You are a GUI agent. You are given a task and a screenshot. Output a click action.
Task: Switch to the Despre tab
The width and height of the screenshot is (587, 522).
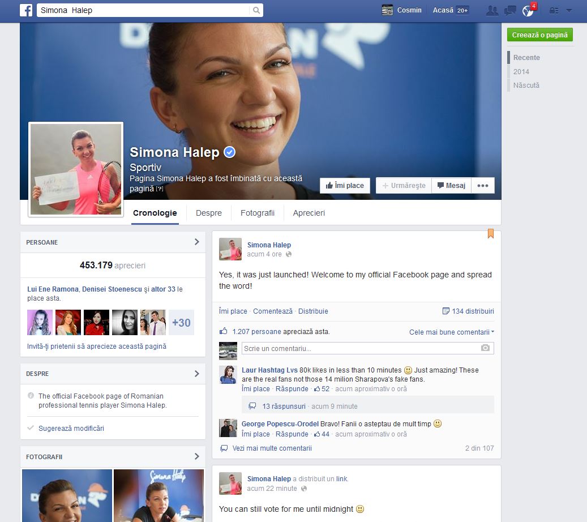coord(209,213)
